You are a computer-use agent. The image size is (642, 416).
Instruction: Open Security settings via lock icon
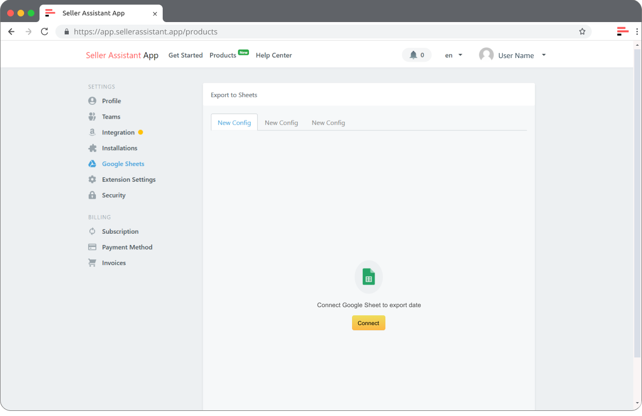click(x=92, y=195)
